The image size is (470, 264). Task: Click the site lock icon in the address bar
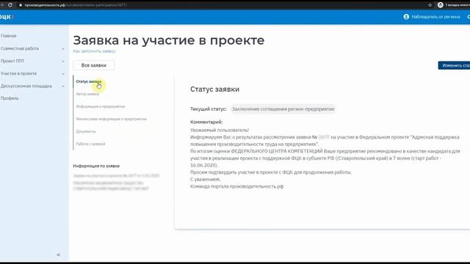tap(21, 5)
